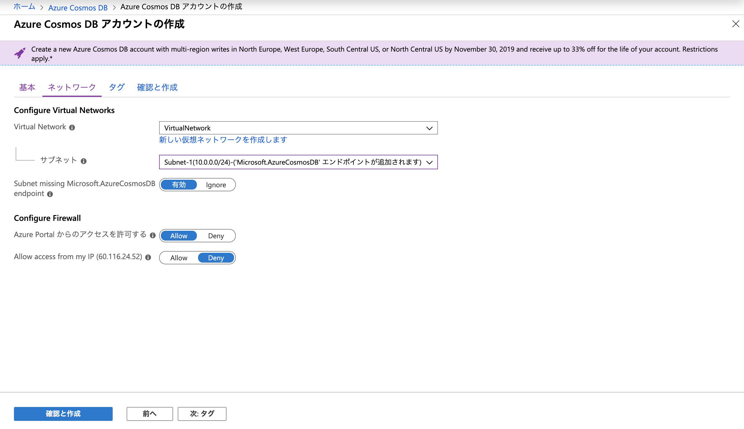
Task: Click the 新しい仮想ネットワークを作成します link
Action: pos(223,140)
